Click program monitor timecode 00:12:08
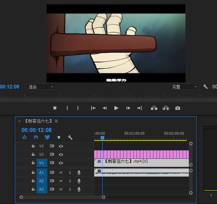This screenshot has height=204, width=217. tap(9, 87)
